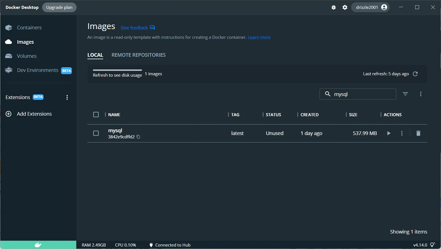Open the Learn more link

click(x=259, y=37)
